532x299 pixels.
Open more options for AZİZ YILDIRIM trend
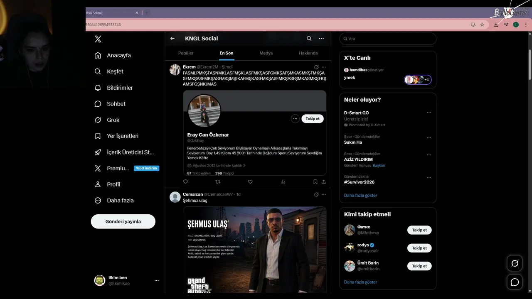[x=429, y=155]
